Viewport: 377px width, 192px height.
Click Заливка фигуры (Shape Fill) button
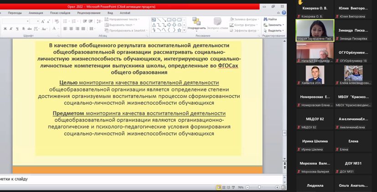tap(246, 20)
